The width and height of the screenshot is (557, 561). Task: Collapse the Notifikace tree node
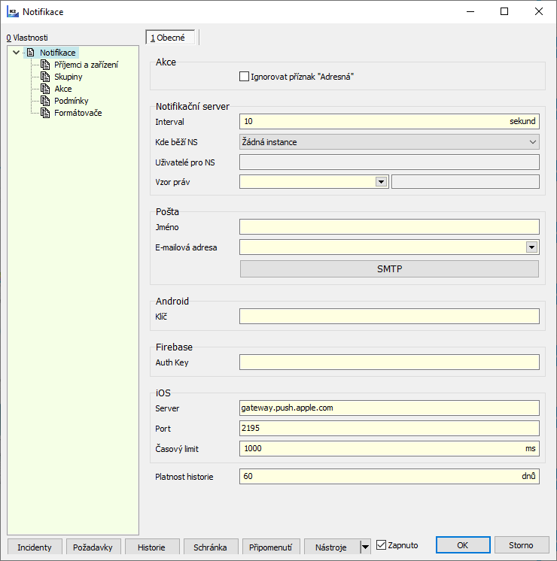(16, 53)
